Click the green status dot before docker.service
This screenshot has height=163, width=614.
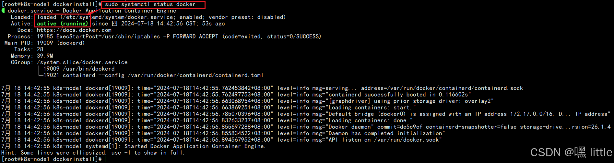pyautogui.click(x=3, y=11)
